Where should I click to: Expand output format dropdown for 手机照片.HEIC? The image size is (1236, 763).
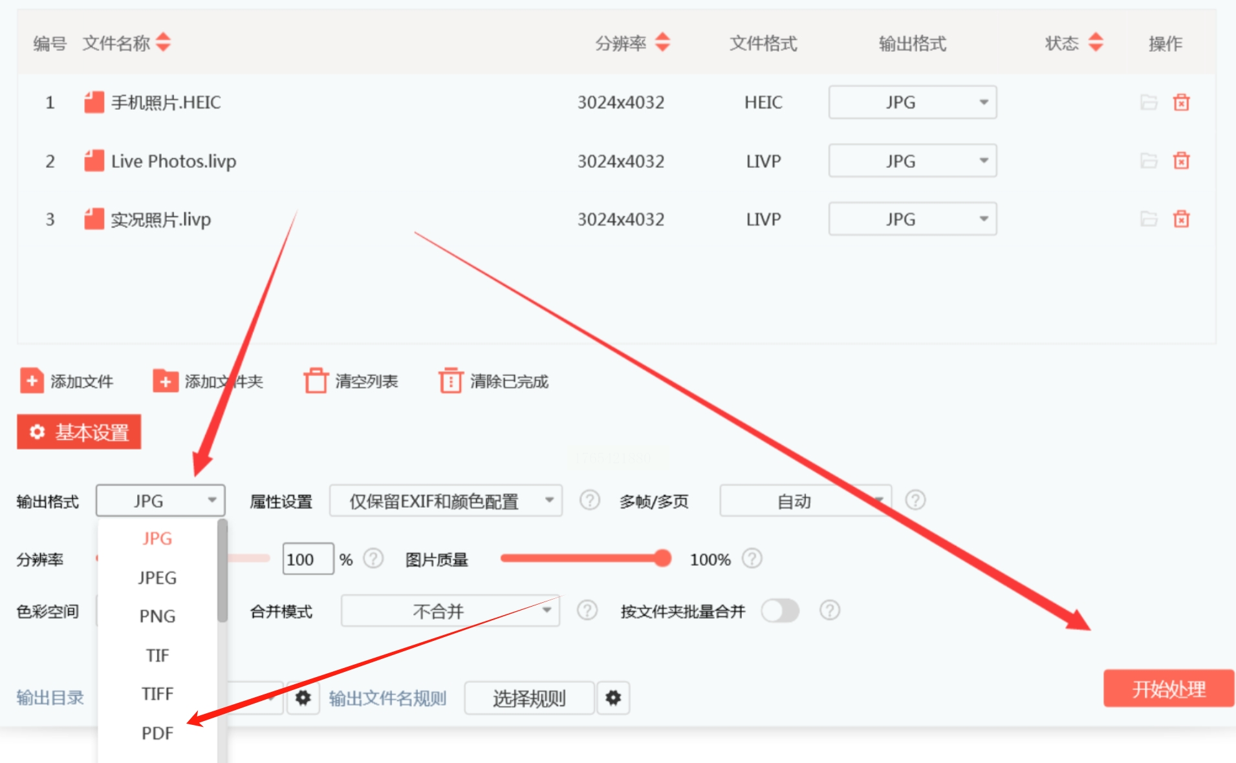pos(913,102)
